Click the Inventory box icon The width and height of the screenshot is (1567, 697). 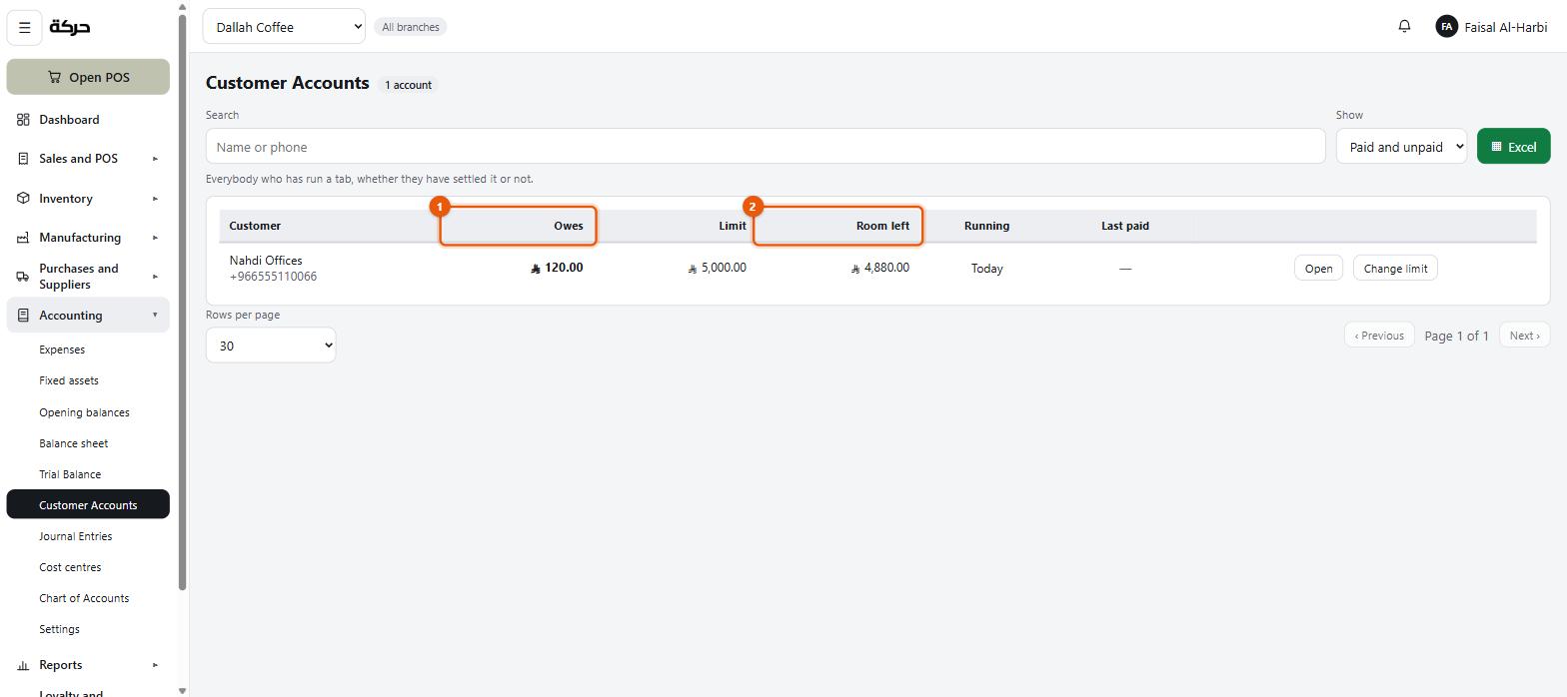(x=23, y=199)
